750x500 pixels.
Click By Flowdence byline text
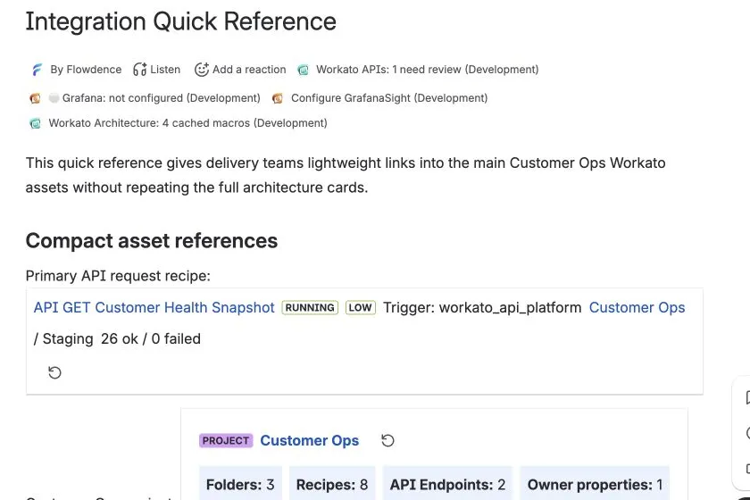pyautogui.click(x=86, y=70)
